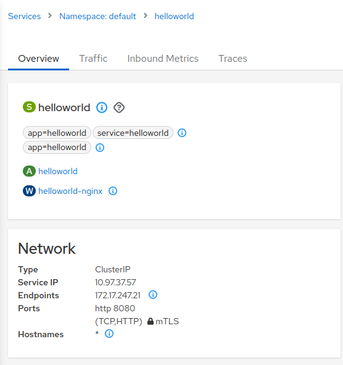Click the info icon beside helloworld service title
Viewport: 343px width, 365px height.
[x=102, y=107]
